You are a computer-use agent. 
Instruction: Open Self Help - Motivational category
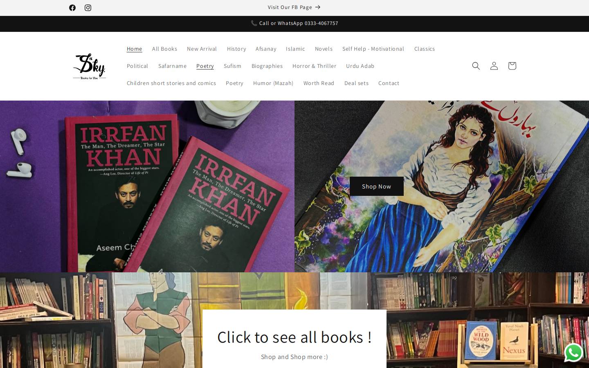(x=373, y=49)
